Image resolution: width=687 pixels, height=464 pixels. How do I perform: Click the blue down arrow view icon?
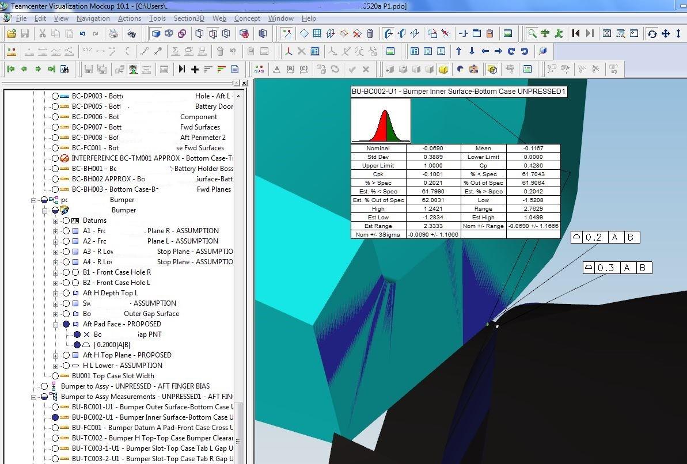click(472, 51)
